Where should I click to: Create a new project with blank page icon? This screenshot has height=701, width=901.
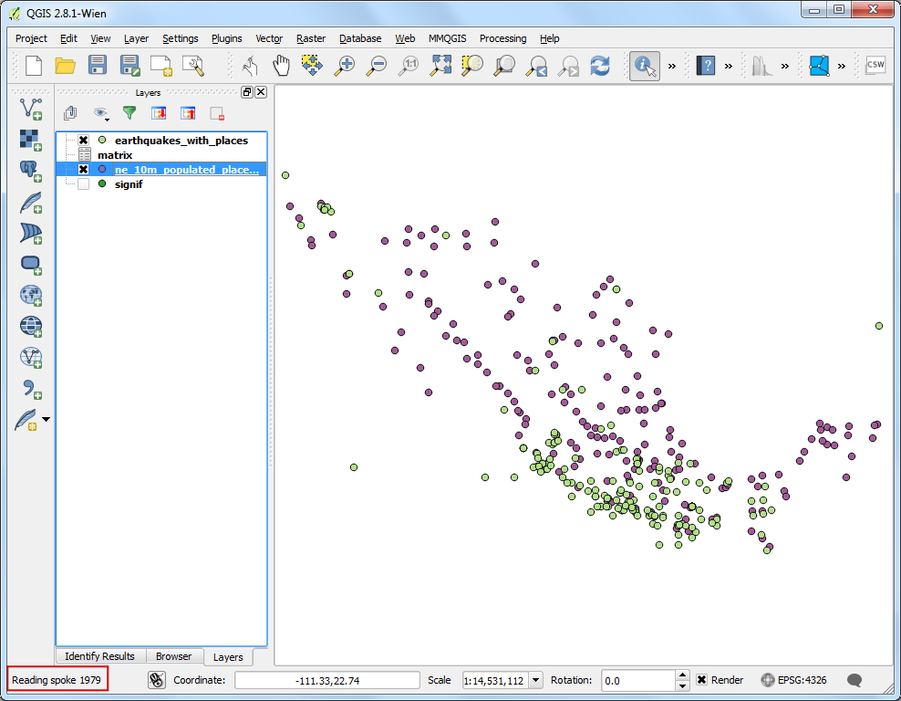coord(34,66)
